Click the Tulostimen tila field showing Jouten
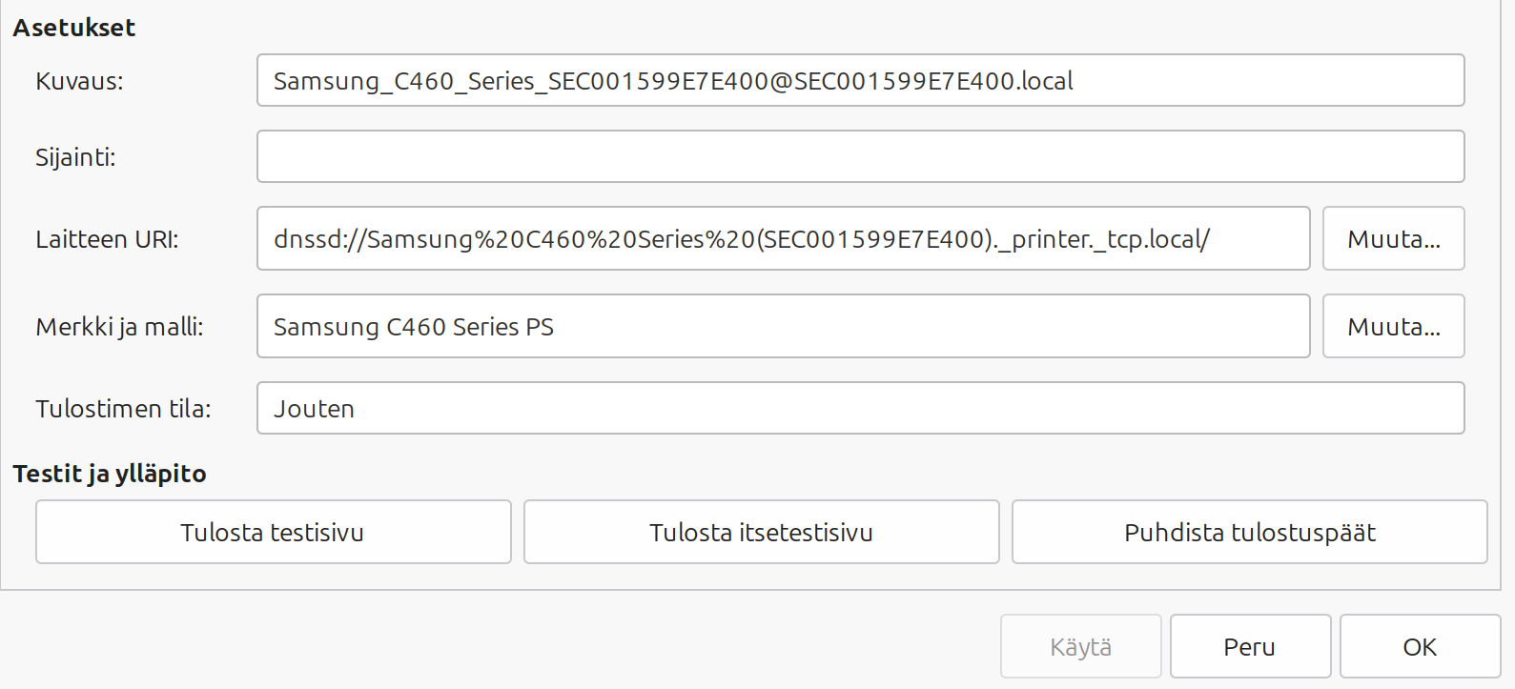Image resolution: width=1515 pixels, height=689 pixels. 860,408
